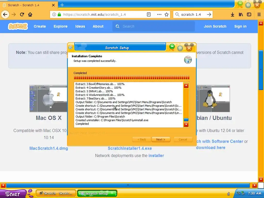Click the page vertical scrollbar down arrow
The image size is (264, 198).
pyautogui.click(x=261, y=179)
